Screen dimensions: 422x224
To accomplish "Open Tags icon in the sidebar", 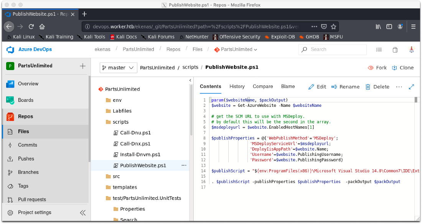I will coord(10,186).
